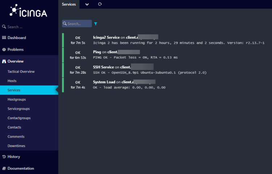Image resolution: width=272 pixels, height=174 pixels.
Task: Click the host name next to System Load
Action: tap(139, 82)
